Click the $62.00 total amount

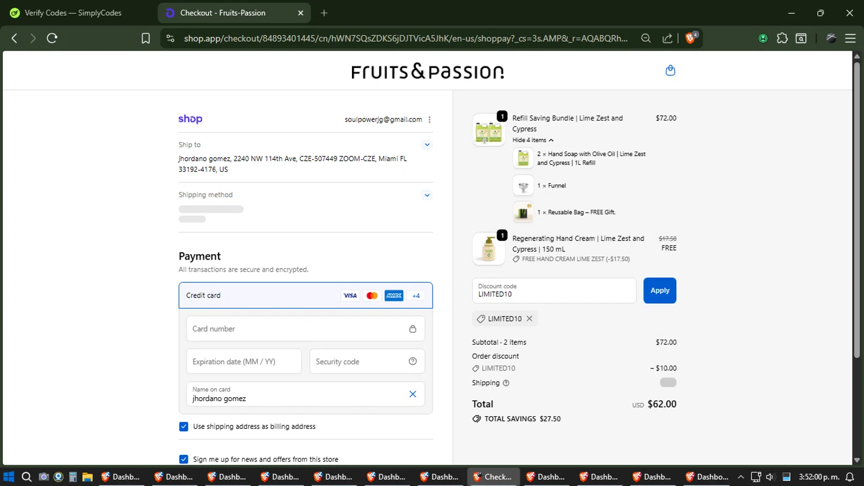[x=662, y=404]
